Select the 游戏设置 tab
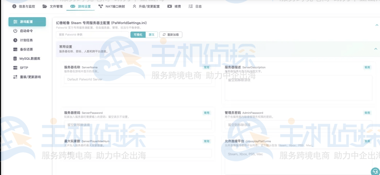The width and height of the screenshot is (380, 175). click(x=81, y=6)
